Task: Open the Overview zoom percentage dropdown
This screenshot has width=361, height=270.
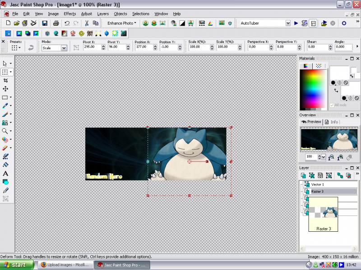Action: point(324,157)
